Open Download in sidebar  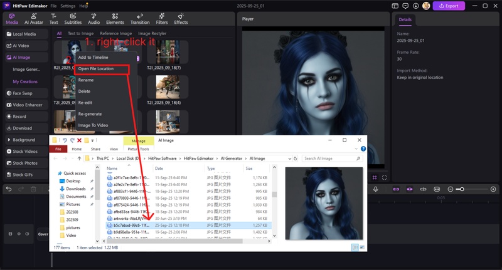pos(26,128)
